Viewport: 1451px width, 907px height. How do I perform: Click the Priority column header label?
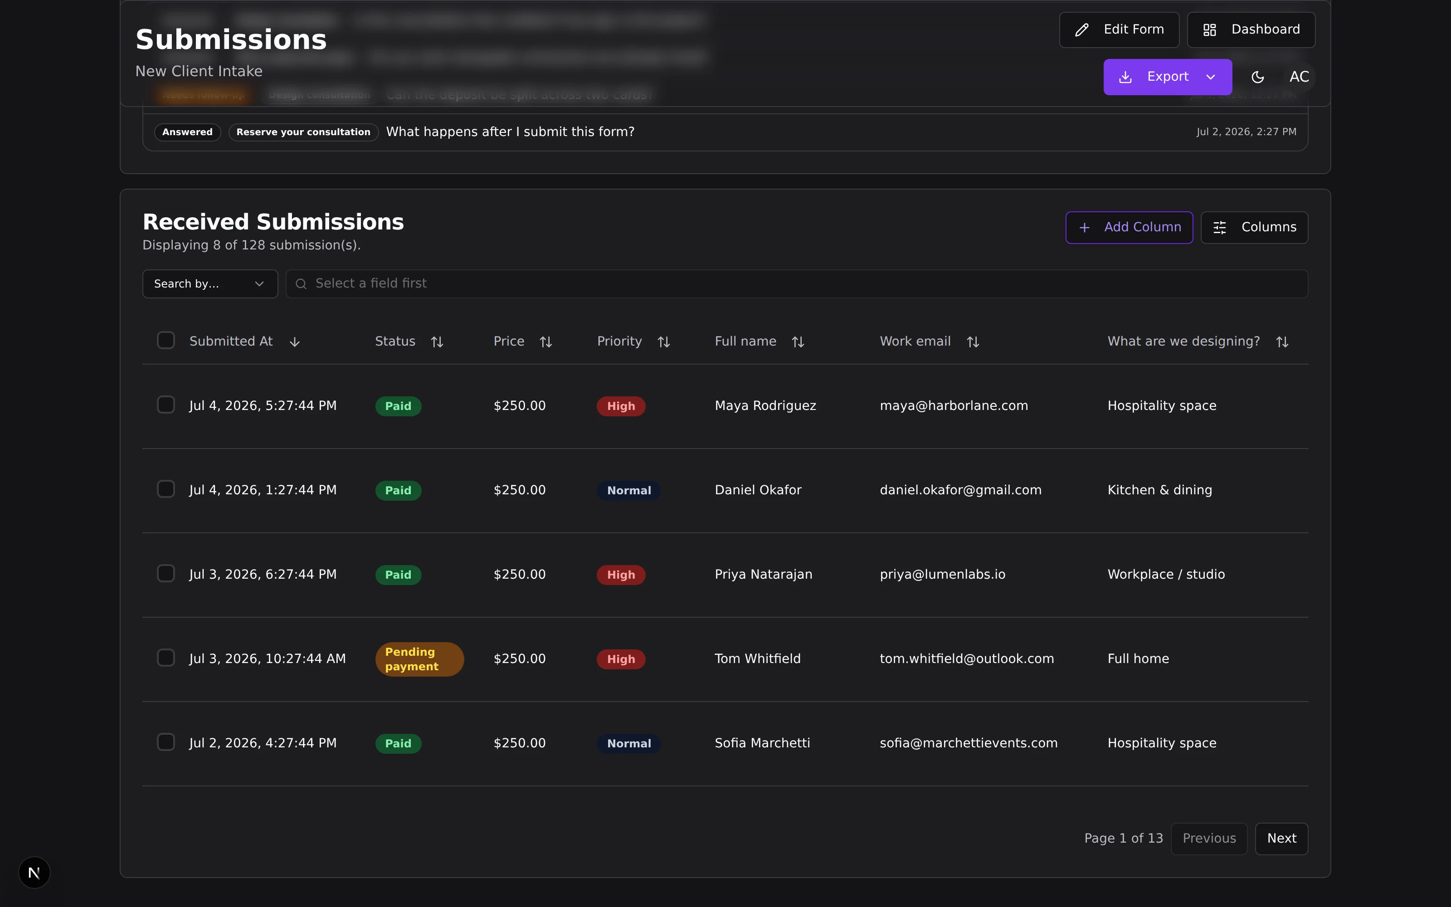tap(619, 341)
